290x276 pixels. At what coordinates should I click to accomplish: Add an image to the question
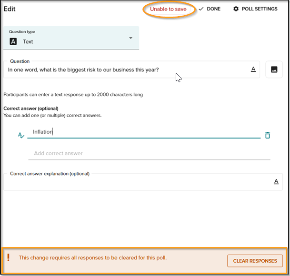point(274,69)
